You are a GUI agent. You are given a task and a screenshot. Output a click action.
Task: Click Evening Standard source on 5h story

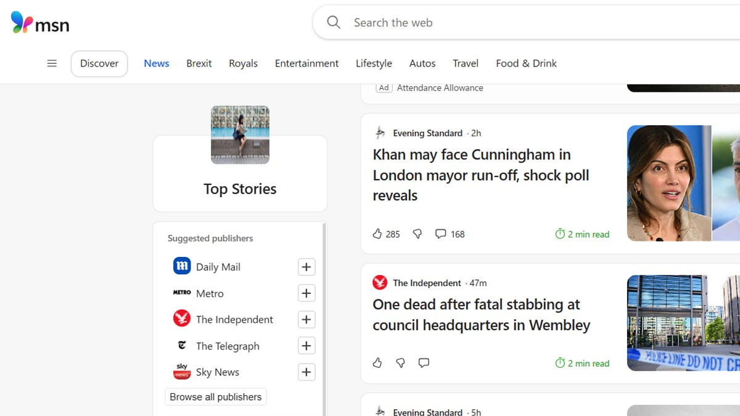tap(427, 412)
